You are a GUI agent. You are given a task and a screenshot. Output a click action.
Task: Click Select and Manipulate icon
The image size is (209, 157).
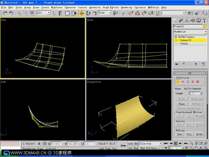pos(123,13)
